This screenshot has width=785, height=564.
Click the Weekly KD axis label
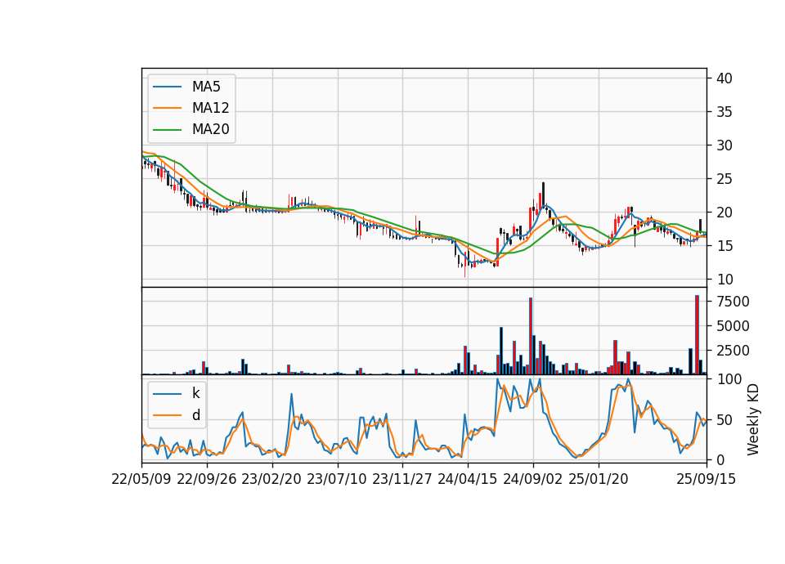[x=753, y=420]
